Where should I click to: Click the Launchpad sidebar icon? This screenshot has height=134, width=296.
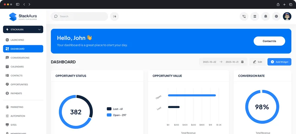pyautogui.click(x=7, y=40)
